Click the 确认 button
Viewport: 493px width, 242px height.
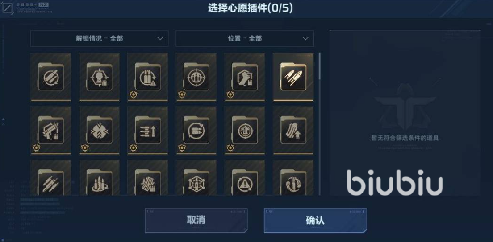[315, 220]
